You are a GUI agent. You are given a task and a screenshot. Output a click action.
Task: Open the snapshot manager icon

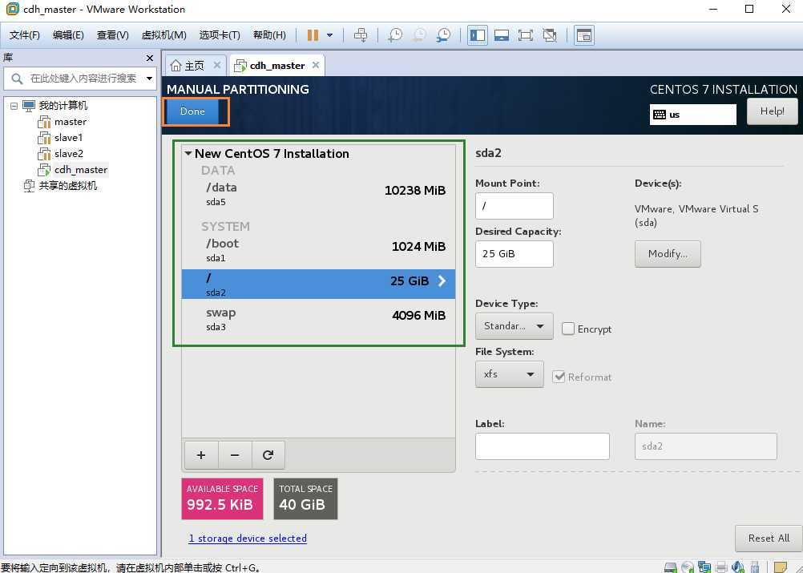443,34
